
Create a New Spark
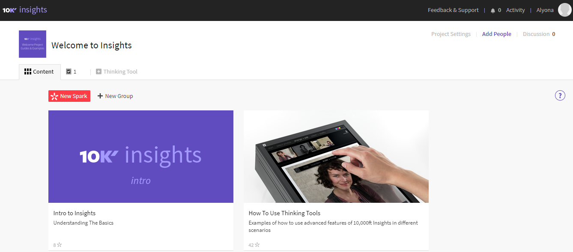pyautogui.click(x=69, y=96)
